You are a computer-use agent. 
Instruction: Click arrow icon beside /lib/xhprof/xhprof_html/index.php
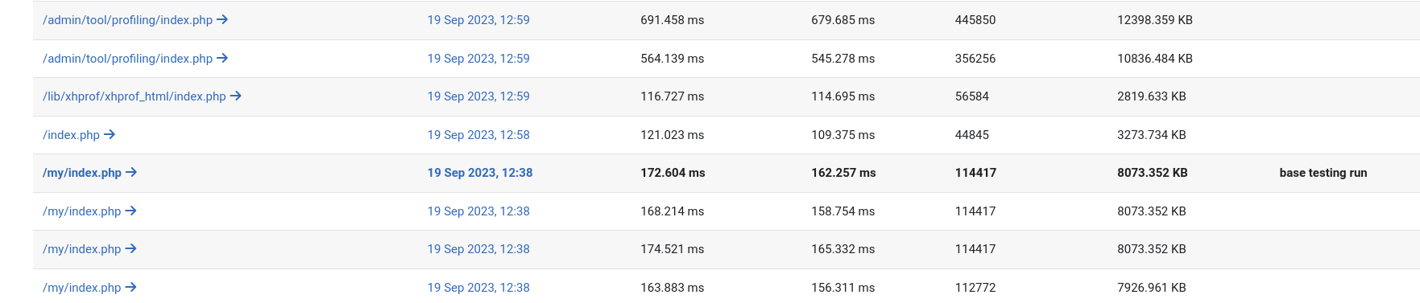236,96
